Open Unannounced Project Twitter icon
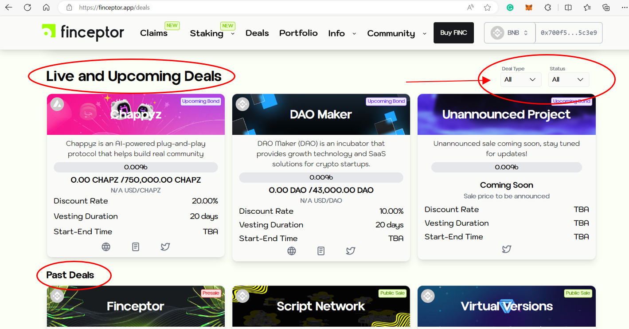The width and height of the screenshot is (629, 329). click(x=507, y=249)
